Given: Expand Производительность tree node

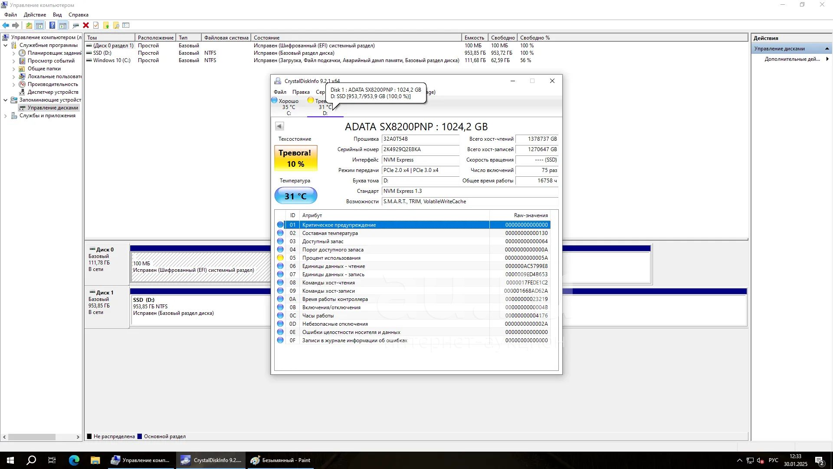Looking at the screenshot, I should click(13, 84).
